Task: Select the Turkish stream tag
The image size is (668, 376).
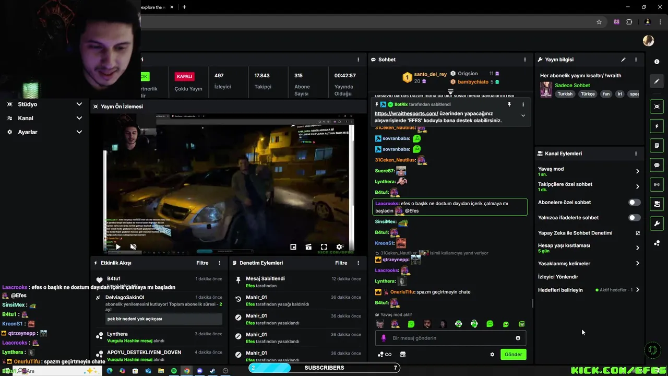Action: 565,94
